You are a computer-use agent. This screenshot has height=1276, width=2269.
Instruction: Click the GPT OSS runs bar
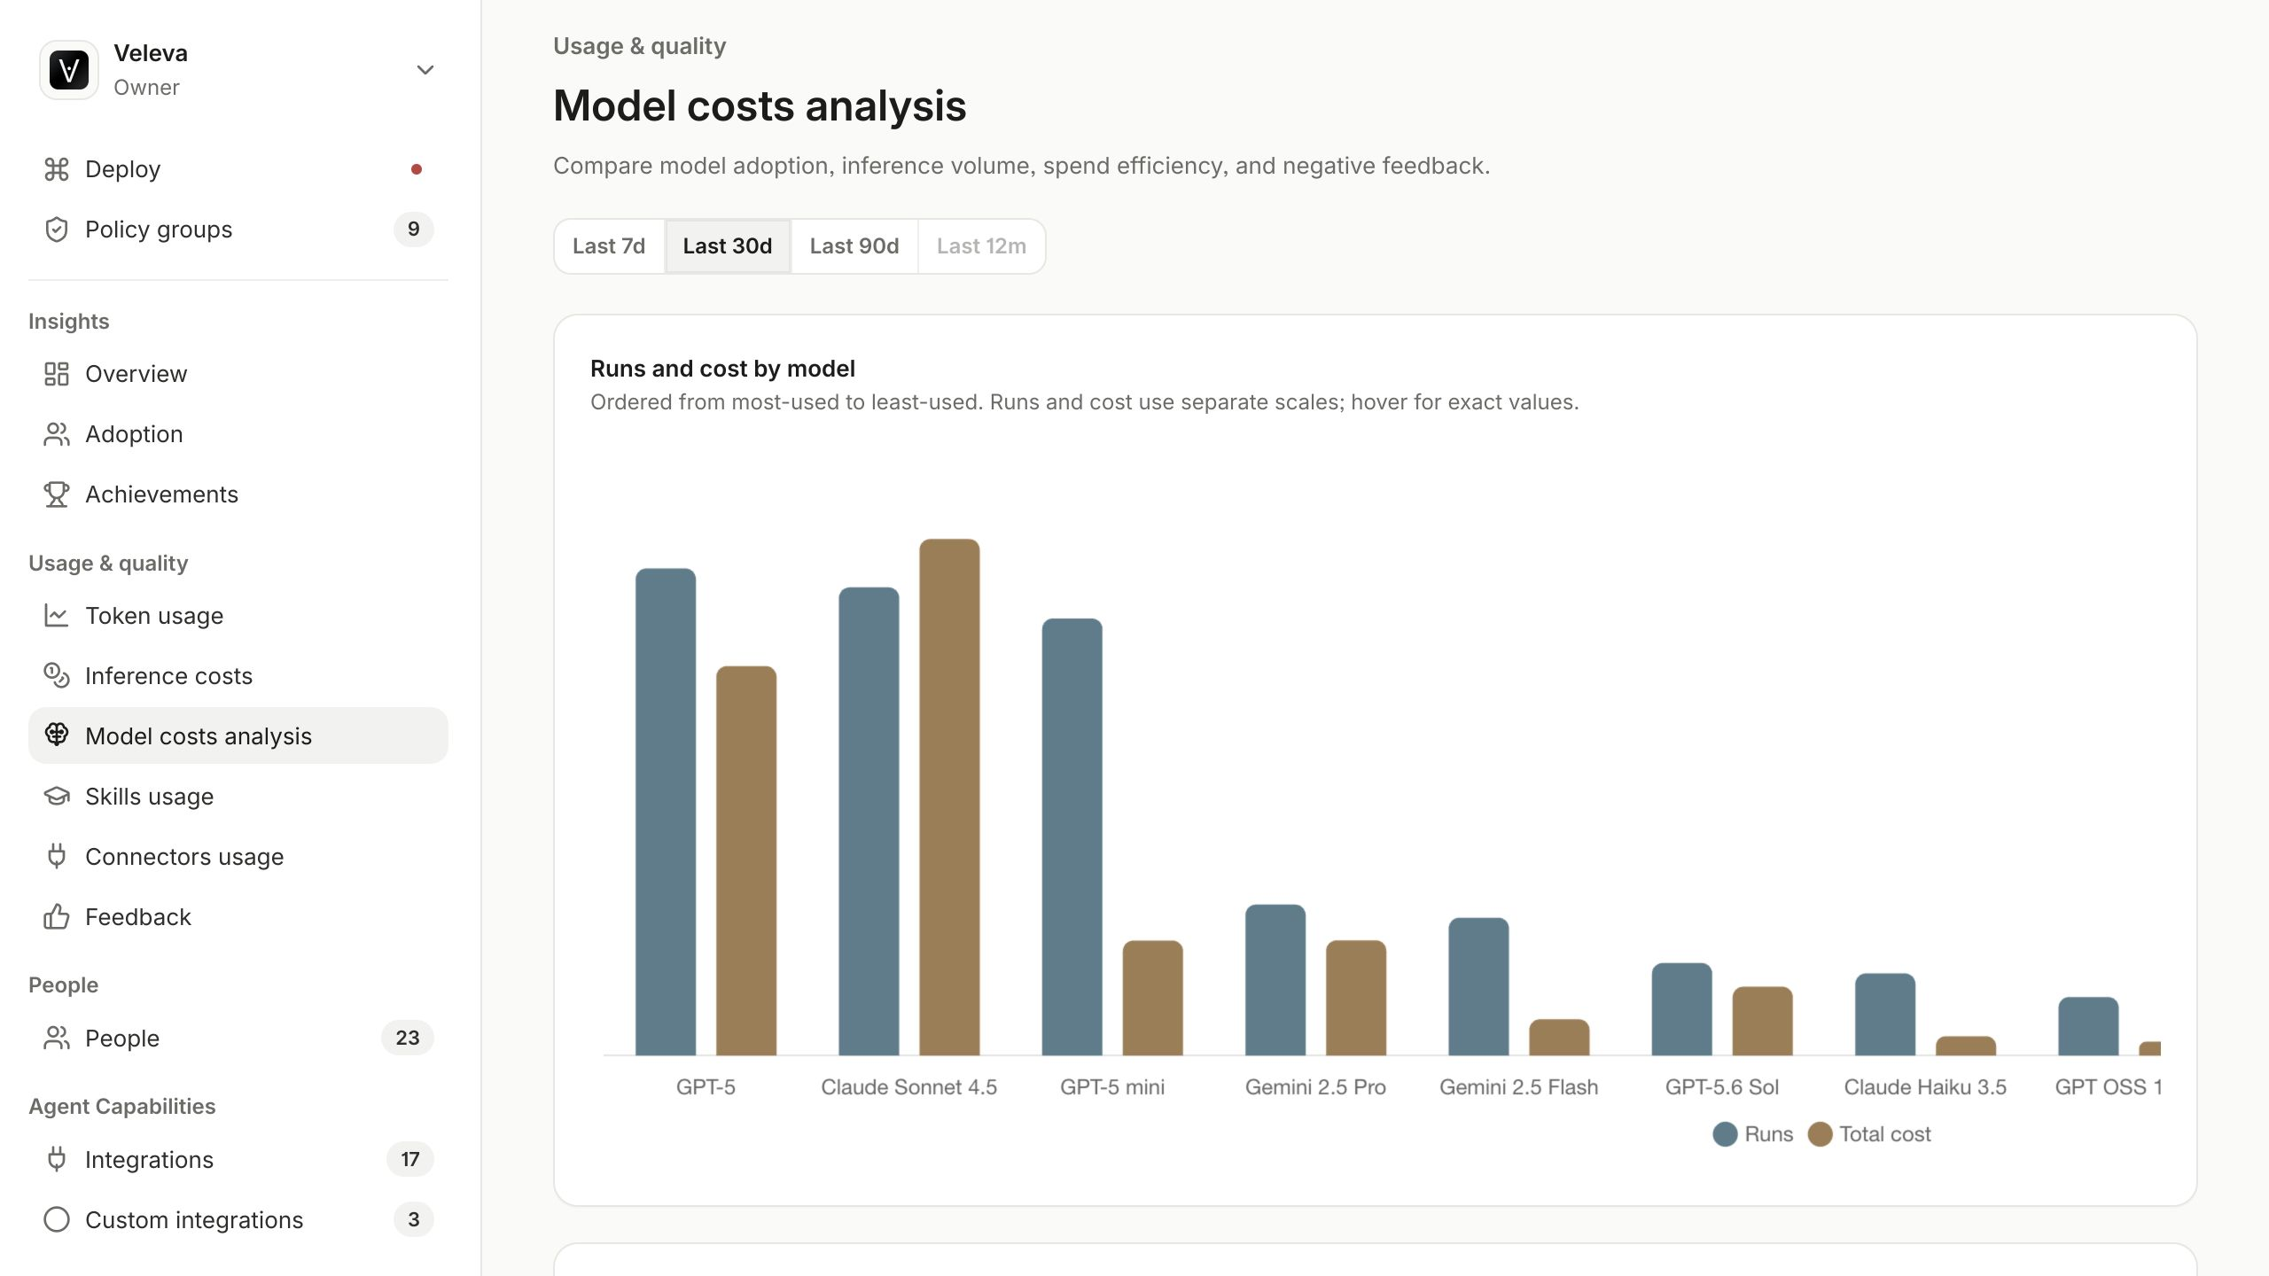2088,1026
